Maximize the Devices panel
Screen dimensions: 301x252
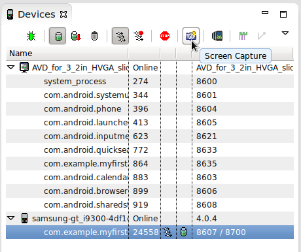[283, 14]
